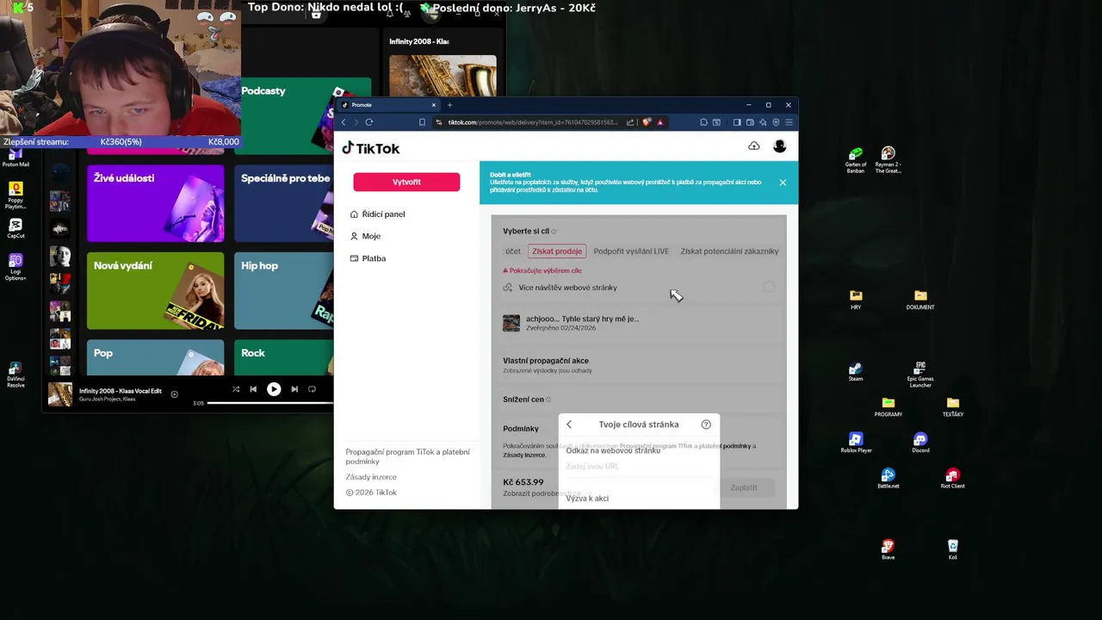Open the Battle.net desktop shortcut
The width and height of the screenshot is (1102, 620).
coord(888,479)
